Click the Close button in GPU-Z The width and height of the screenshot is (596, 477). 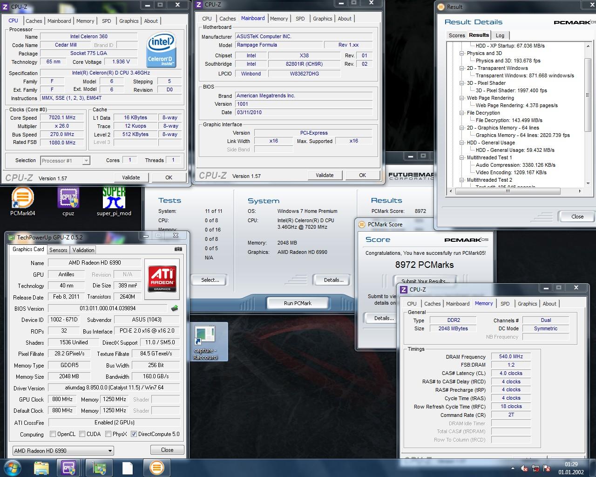coord(167,450)
